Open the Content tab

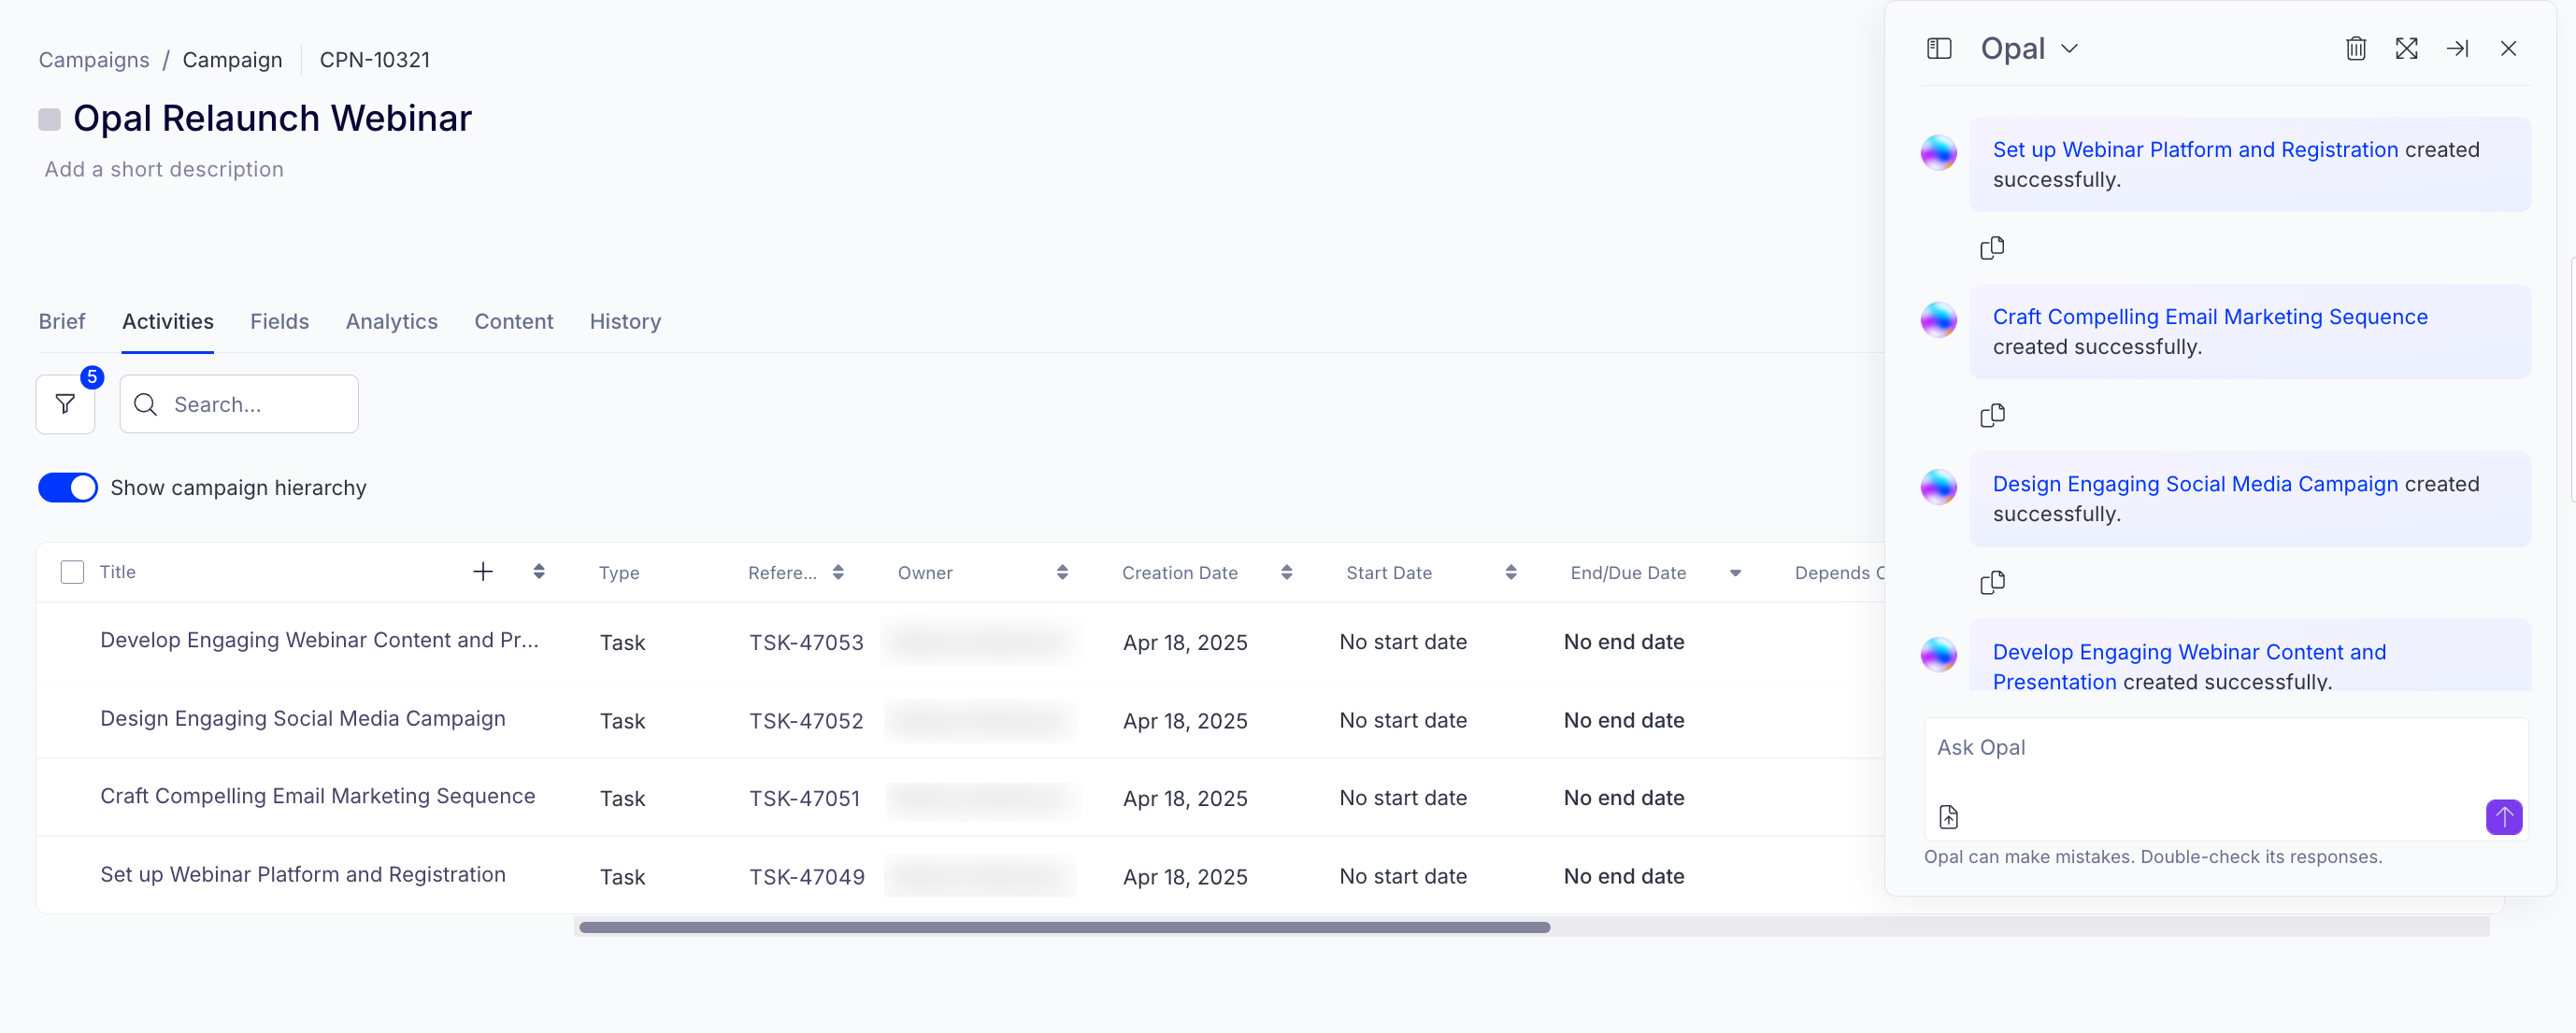click(x=514, y=321)
